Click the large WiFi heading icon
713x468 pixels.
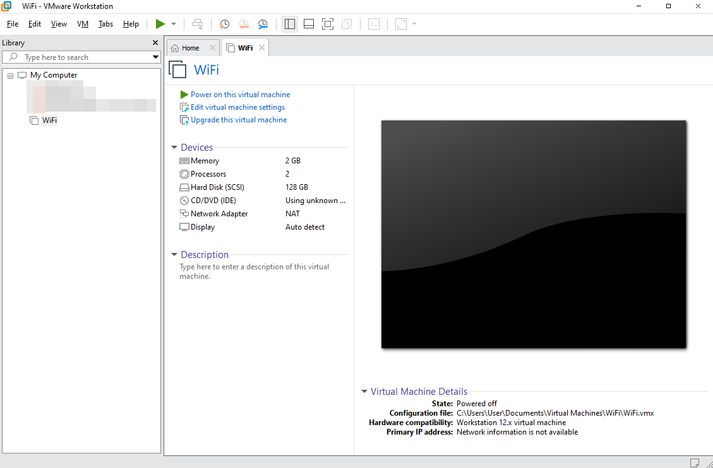(x=178, y=69)
